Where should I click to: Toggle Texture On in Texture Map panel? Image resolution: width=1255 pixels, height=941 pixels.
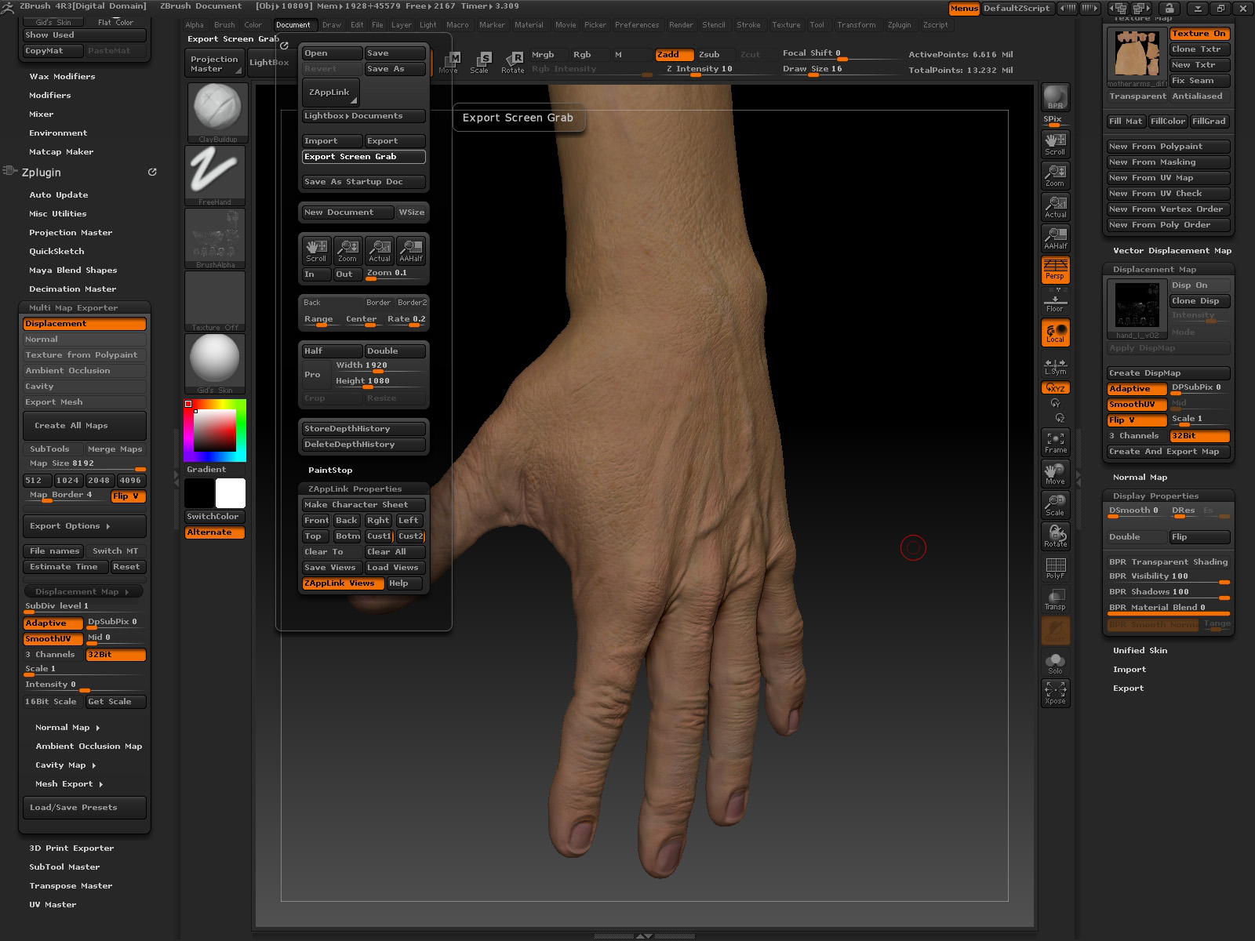click(x=1200, y=34)
